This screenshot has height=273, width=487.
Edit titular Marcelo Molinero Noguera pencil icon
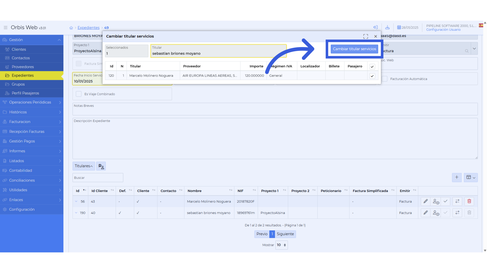426,201
